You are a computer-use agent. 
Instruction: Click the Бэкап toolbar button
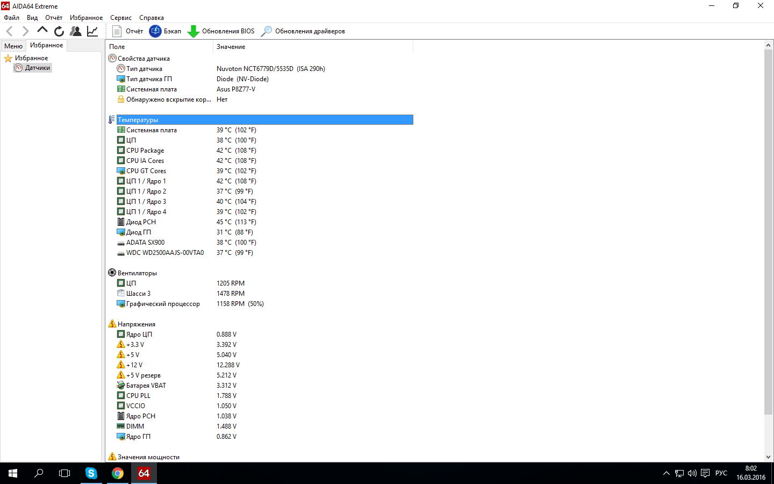(x=166, y=31)
